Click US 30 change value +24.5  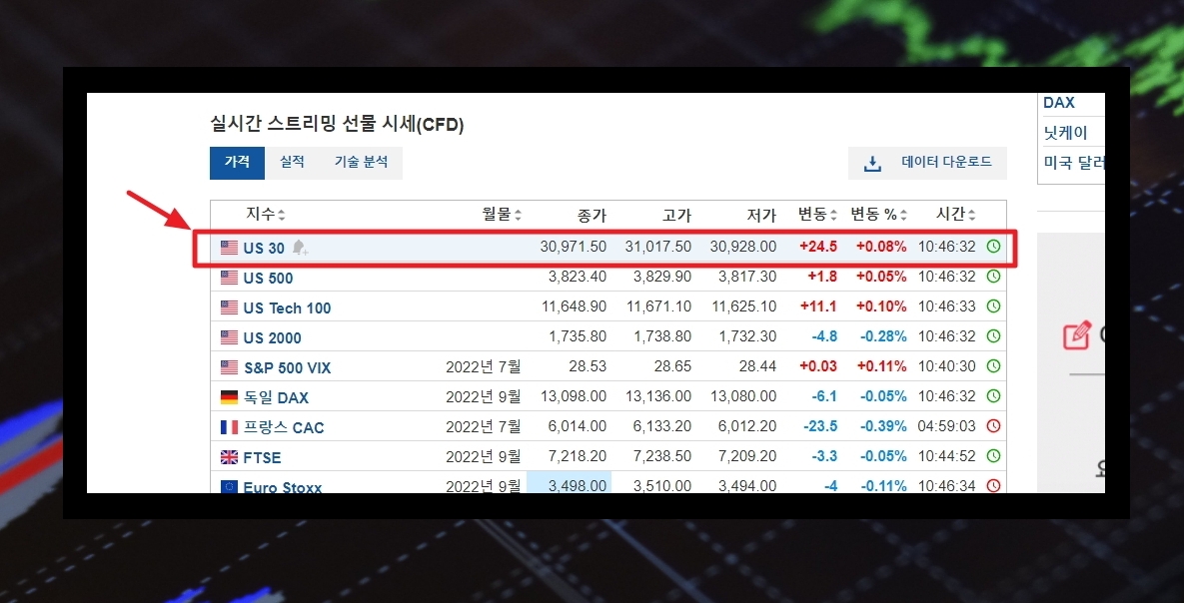click(x=818, y=247)
